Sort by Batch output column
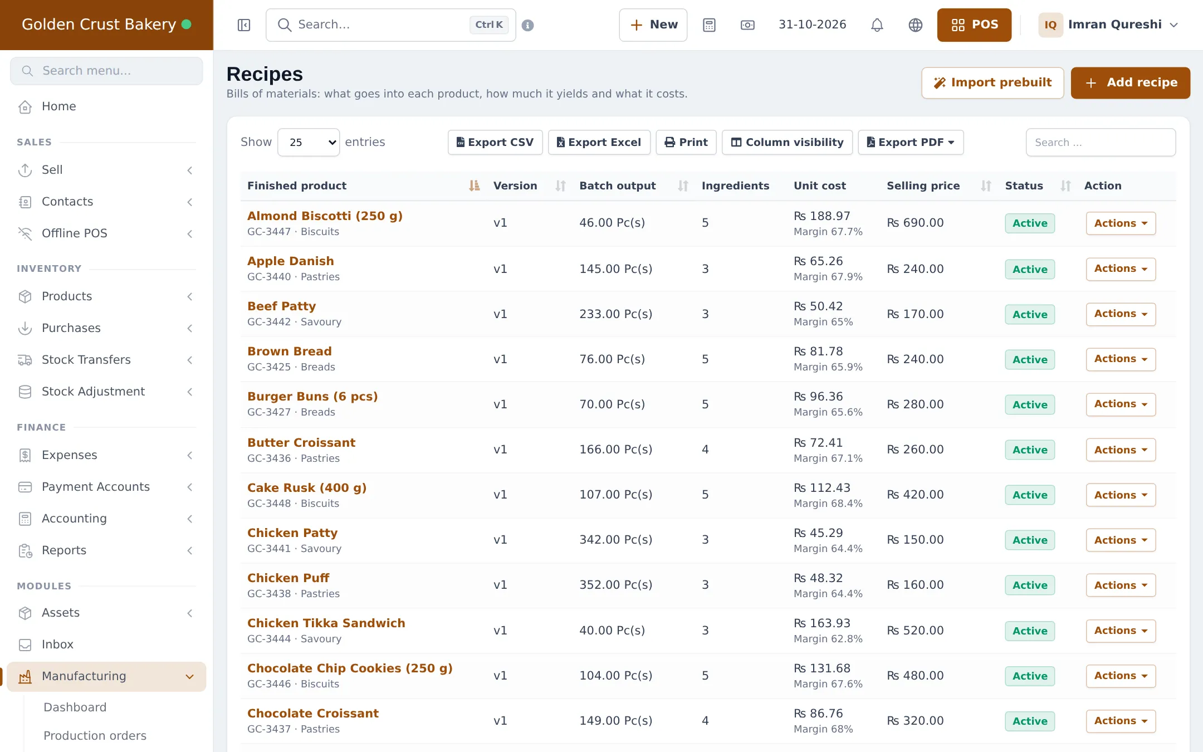Viewport: 1203px width, 752px height. coord(634,185)
